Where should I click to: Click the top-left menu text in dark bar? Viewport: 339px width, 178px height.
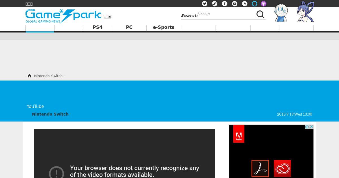click(29, 4)
